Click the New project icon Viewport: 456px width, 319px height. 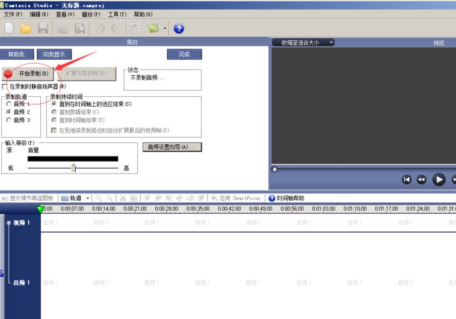9,28
